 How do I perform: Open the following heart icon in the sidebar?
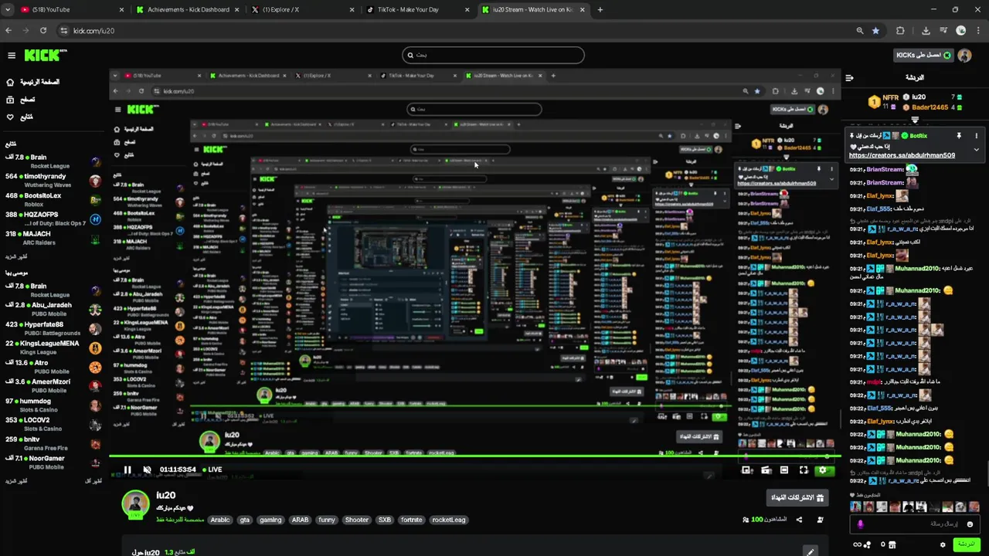pos(10,117)
